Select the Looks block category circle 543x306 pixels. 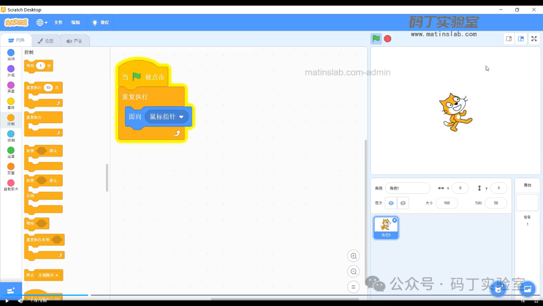tap(11, 69)
